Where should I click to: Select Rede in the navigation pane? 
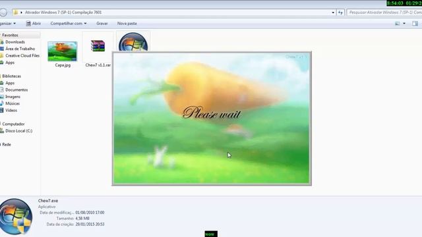coord(7,145)
